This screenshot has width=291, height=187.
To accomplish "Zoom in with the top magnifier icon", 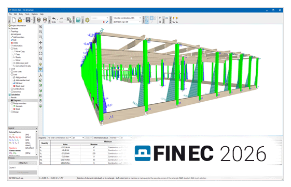I will (40, 27).
